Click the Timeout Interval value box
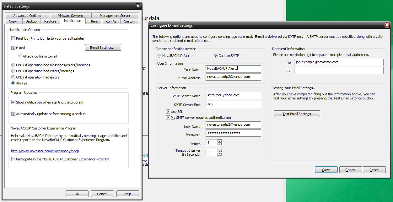393x202 pixels. (x=211, y=152)
